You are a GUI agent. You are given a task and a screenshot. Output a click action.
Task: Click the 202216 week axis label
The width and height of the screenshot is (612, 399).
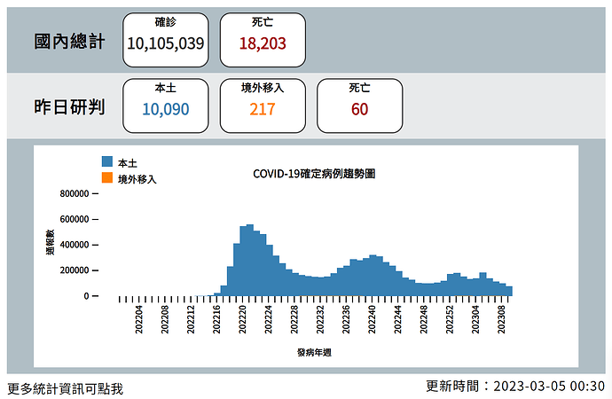click(x=216, y=319)
